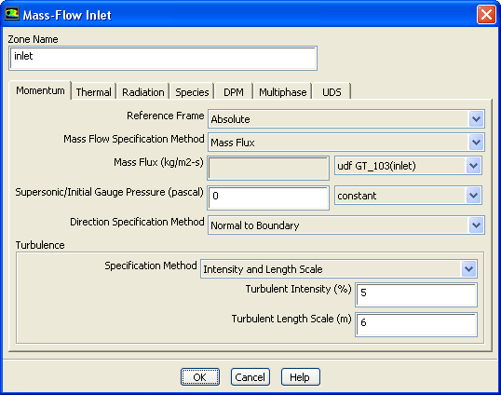The width and height of the screenshot is (501, 395).
Task: Open the Species tab
Action: click(192, 92)
